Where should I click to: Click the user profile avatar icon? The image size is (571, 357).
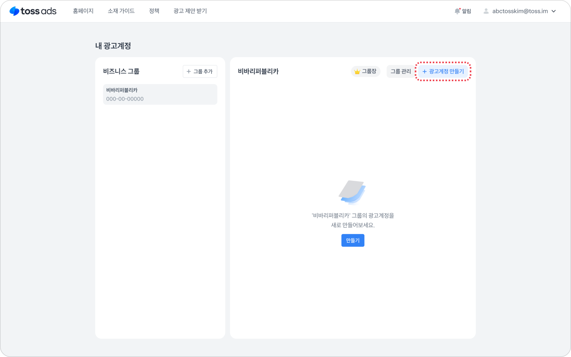click(486, 11)
